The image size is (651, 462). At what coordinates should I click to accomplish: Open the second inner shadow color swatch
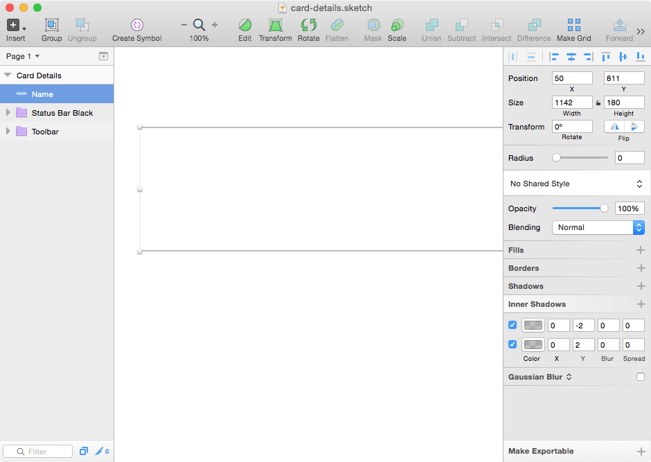(533, 344)
